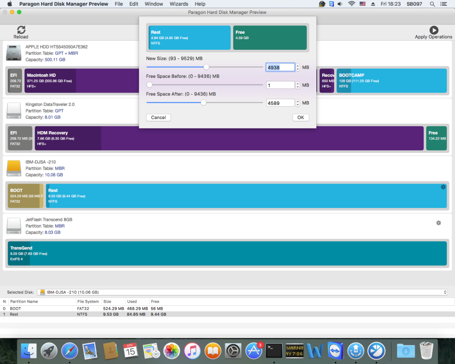The height and width of the screenshot is (364, 455).
Task: Confirm resize with the OK button
Action: 301,118
